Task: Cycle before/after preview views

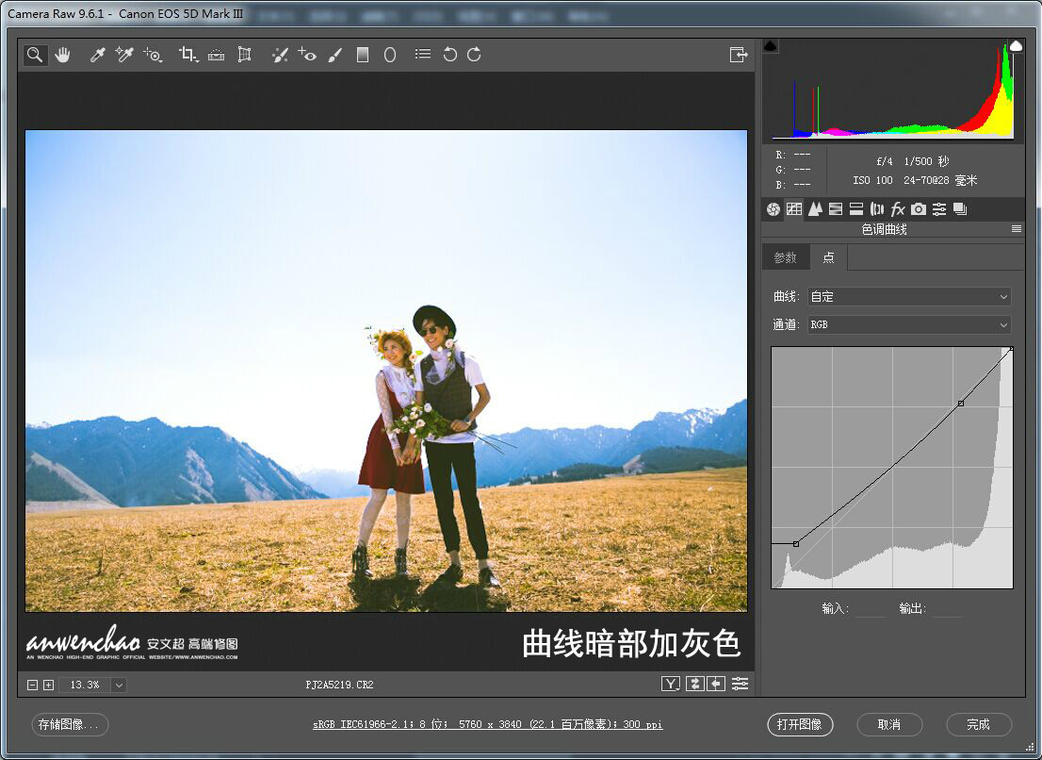Action: point(671,684)
